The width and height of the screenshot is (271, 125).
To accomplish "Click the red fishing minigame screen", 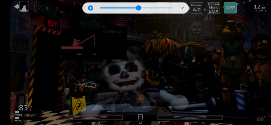I will tap(94, 44).
